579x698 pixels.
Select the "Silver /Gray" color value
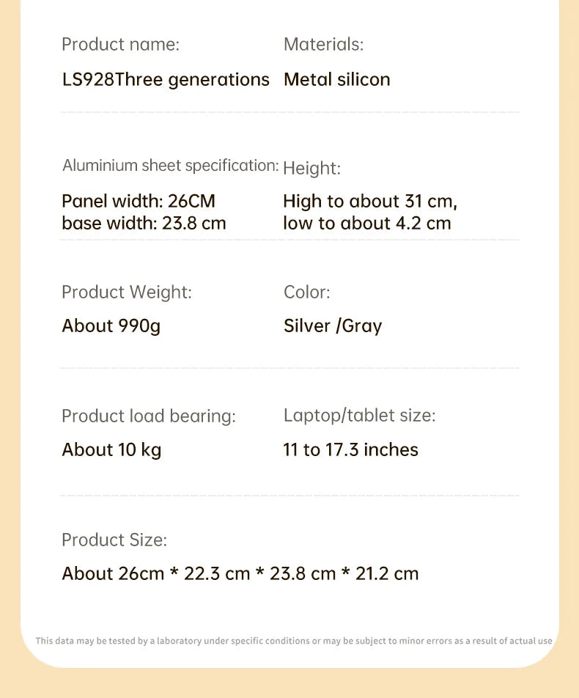[333, 326]
